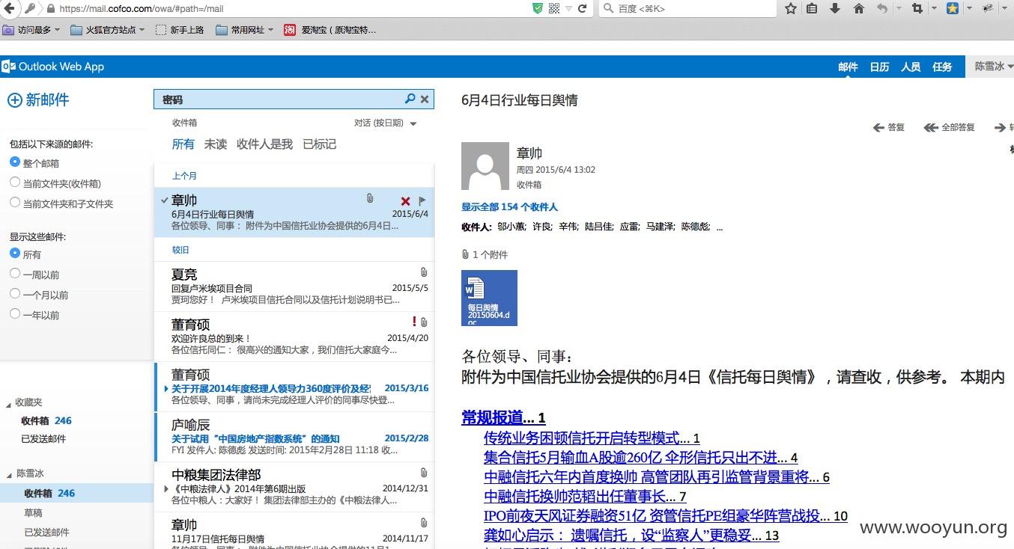
Task: Select 所有 under 显示这些邮件
Action: tap(15, 254)
